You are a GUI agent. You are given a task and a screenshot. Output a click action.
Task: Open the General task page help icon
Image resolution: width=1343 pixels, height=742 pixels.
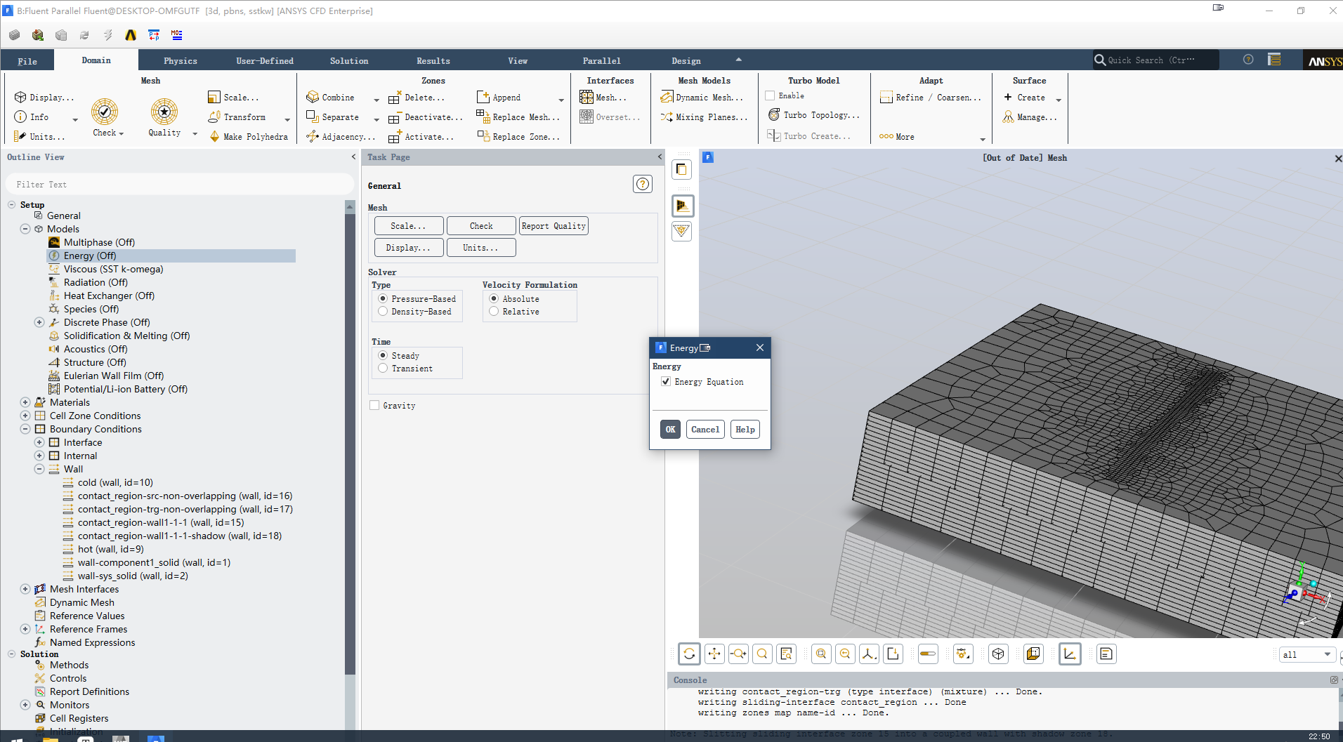tap(642, 185)
